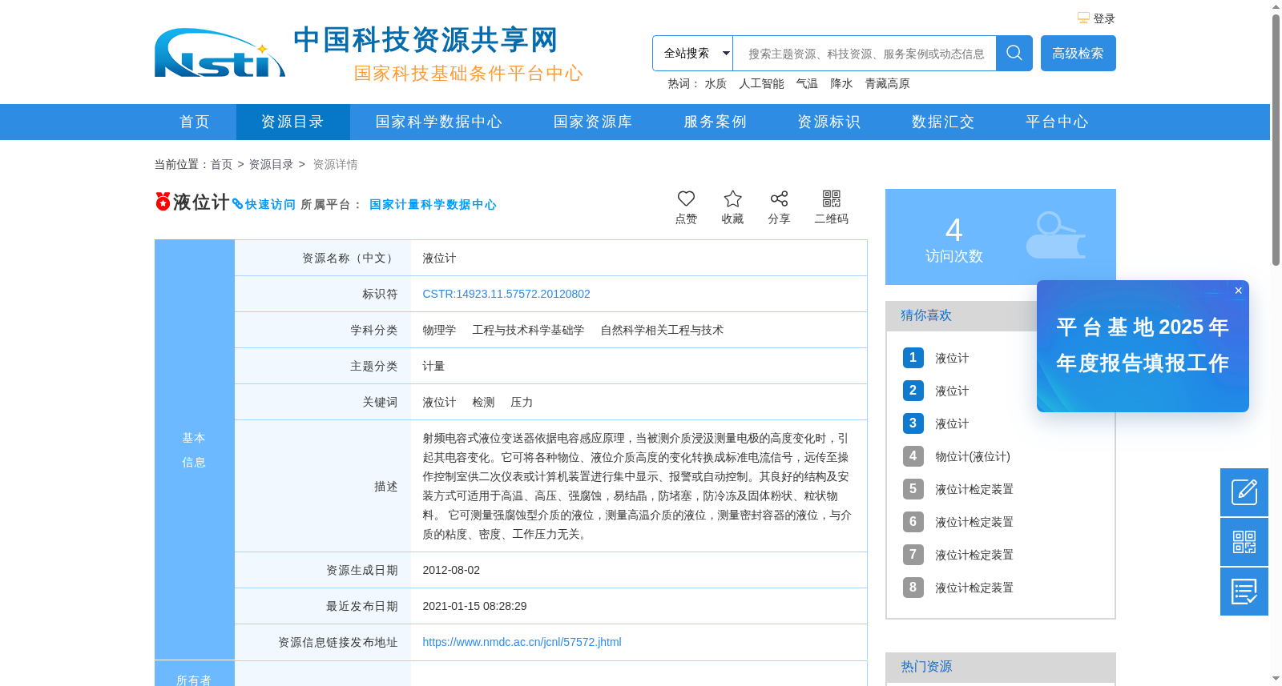
Task: Click the 高级检索 advanced search button
Action: 1078,53
